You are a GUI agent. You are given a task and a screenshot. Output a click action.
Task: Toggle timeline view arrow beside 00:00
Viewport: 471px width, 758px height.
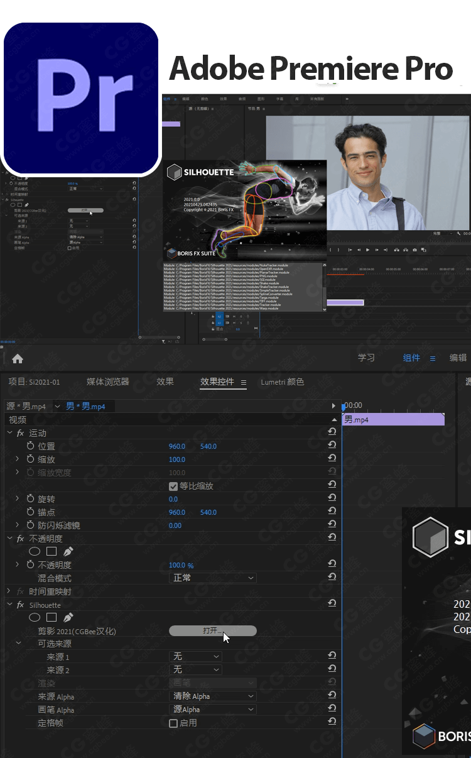pos(334,406)
